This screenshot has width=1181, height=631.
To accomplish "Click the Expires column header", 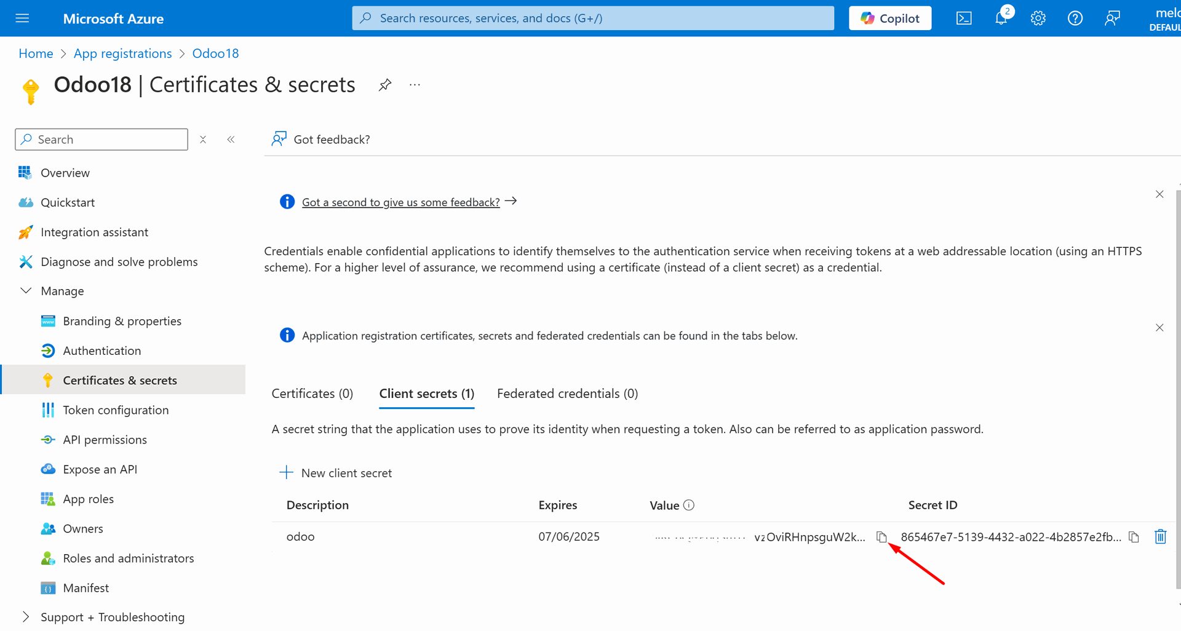I will [558, 505].
